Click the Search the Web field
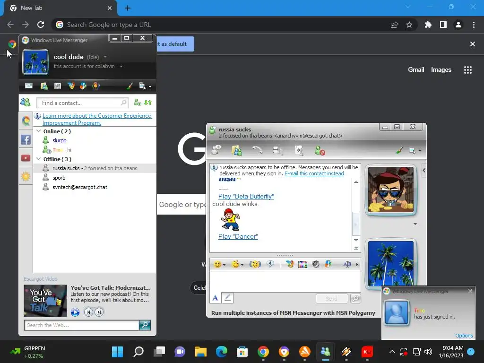Image resolution: width=484 pixels, height=363 pixels. pyautogui.click(x=81, y=325)
